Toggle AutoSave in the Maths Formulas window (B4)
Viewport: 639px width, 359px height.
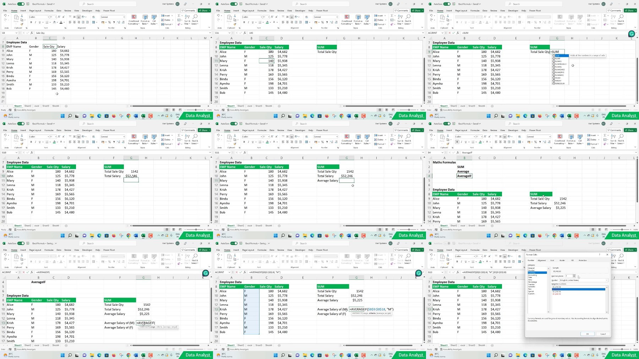447,124
